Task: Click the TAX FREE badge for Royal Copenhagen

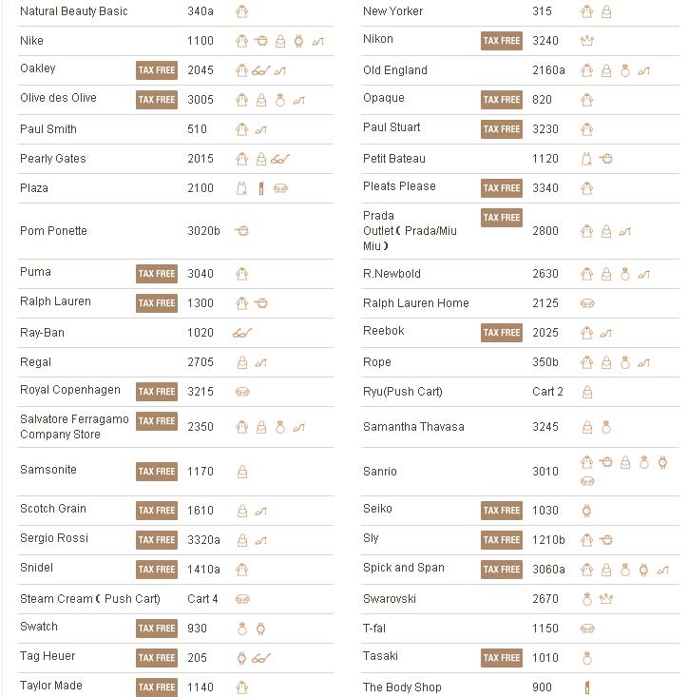Action: click(x=157, y=392)
